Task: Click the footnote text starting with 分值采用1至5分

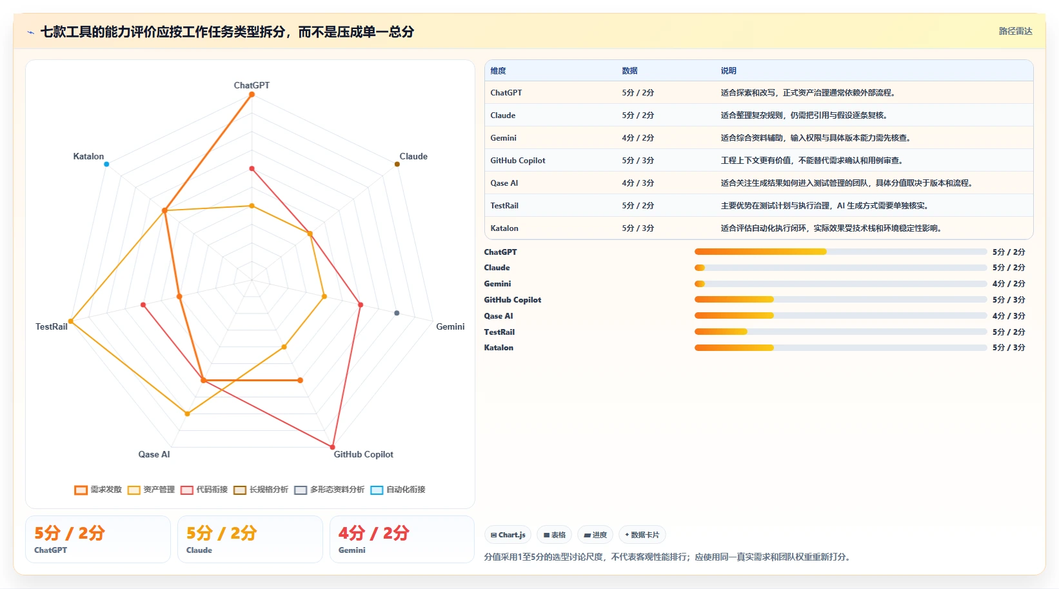Action: (668, 557)
